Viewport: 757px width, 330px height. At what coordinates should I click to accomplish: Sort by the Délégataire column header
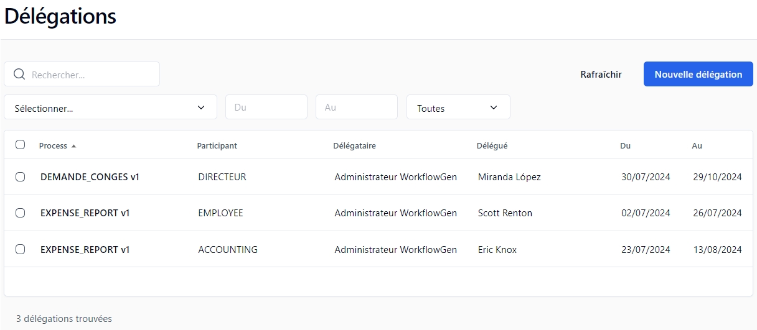click(x=354, y=146)
